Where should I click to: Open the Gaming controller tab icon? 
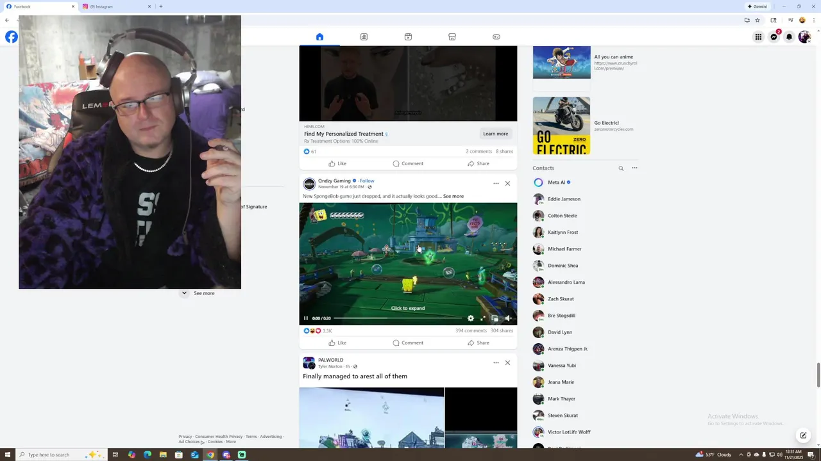(x=496, y=36)
